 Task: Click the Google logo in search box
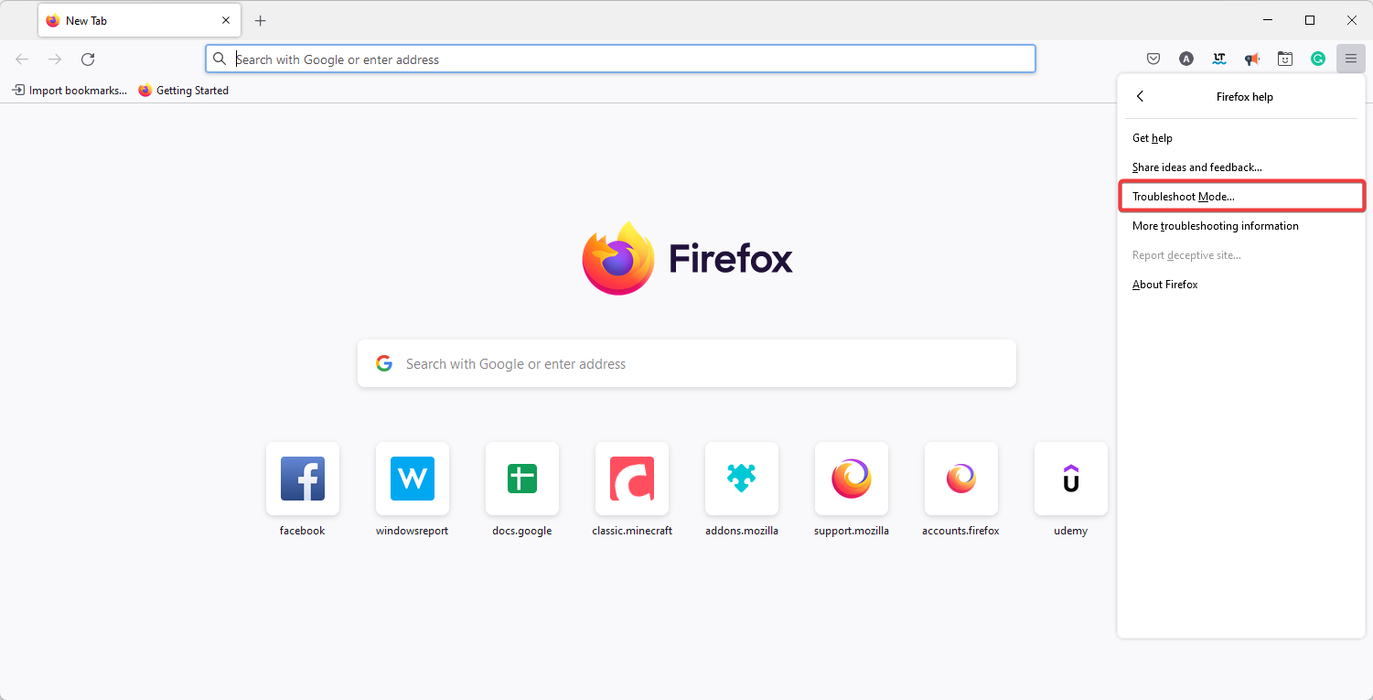pyautogui.click(x=384, y=363)
